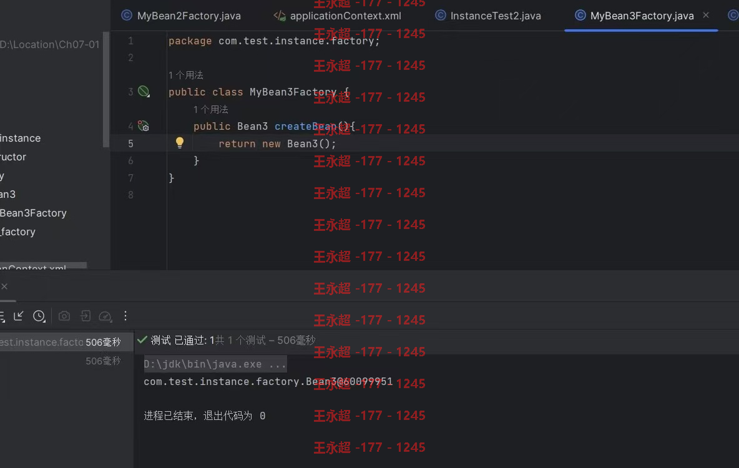Viewport: 739px width, 468px height.
Task: Click the project panel vertical scrollbar
Action: coord(106,90)
